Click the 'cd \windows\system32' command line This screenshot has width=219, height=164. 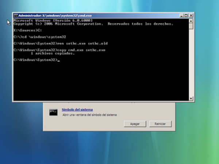click(x=40, y=37)
